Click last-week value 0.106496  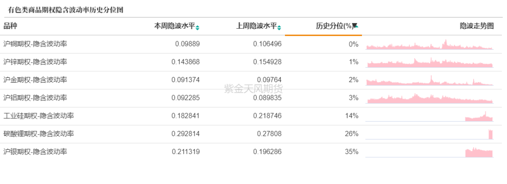click(268, 44)
